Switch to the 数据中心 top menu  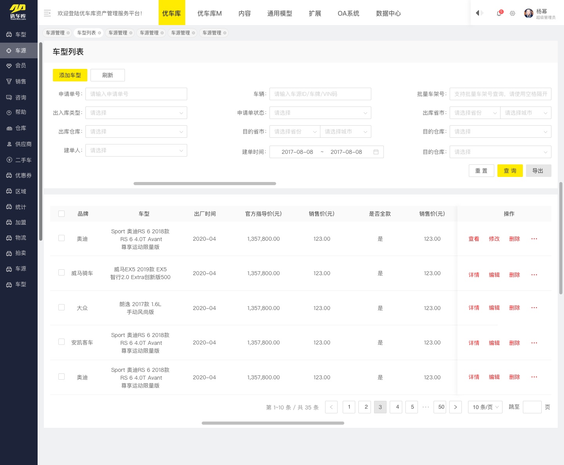(388, 13)
